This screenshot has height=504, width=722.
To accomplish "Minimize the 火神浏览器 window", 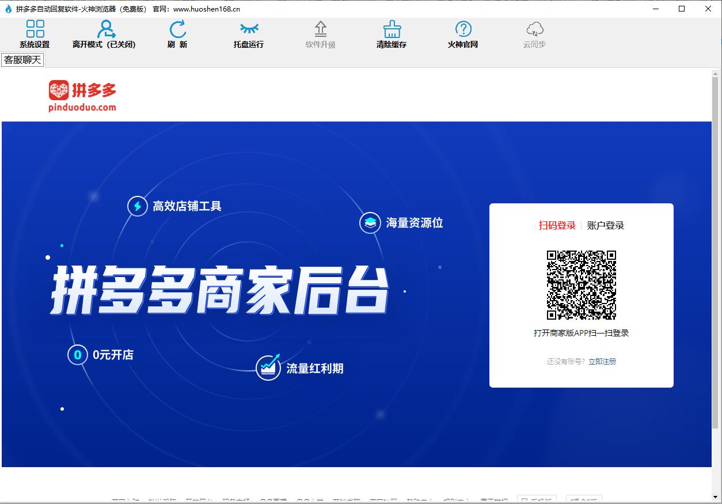I will [656, 9].
